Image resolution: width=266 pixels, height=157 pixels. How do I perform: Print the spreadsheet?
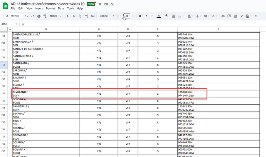pyautogui.click(x=39, y=16)
